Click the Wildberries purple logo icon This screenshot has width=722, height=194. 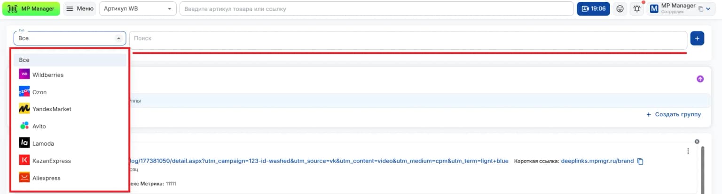[x=24, y=75]
